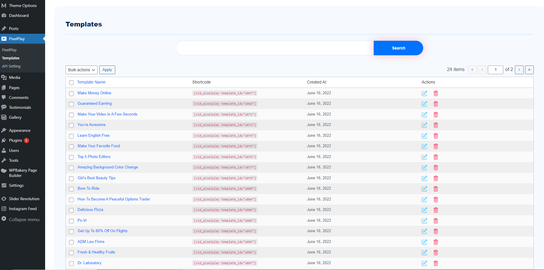544x270 pixels.
Task: Go to next page of templates
Action: click(x=519, y=70)
